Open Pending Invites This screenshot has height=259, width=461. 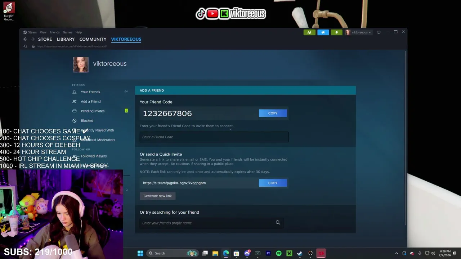coord(93,111)
